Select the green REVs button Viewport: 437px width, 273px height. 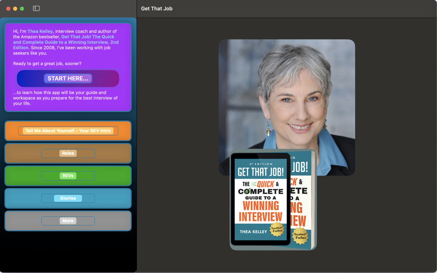tap(68, 176)
